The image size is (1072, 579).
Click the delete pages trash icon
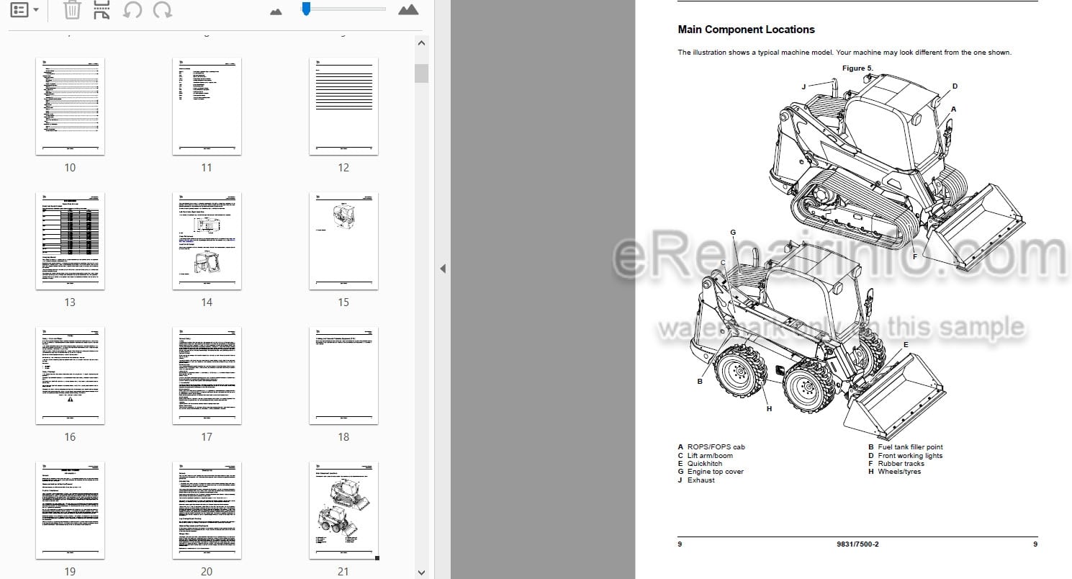pyautogui.click(x=72, y=10)
